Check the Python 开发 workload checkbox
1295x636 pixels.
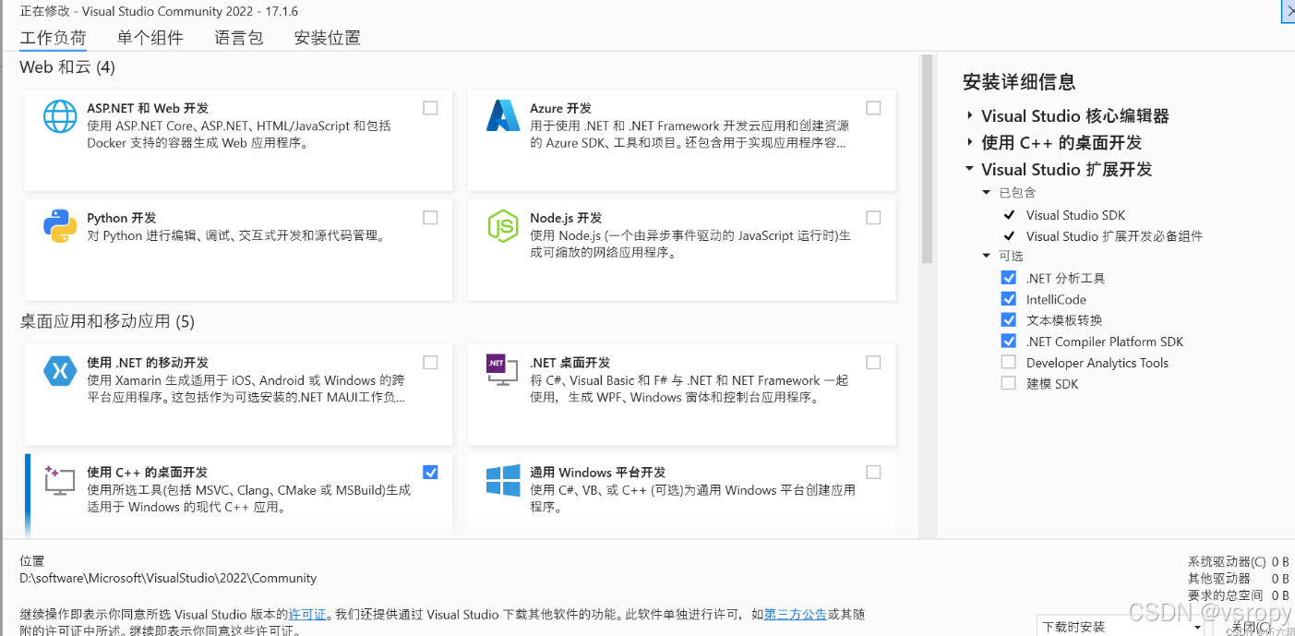click(430, 218)
